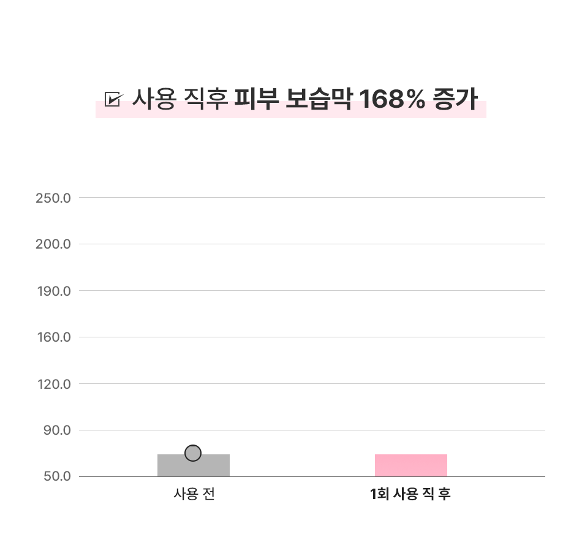Click the gray circle marker on the bar
Viewport: 582px width, 537px height.
coord(192,453)
